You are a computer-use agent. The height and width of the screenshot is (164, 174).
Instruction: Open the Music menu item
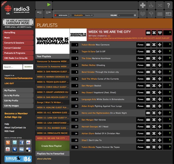pyautogui.click(x=18, y=38)
